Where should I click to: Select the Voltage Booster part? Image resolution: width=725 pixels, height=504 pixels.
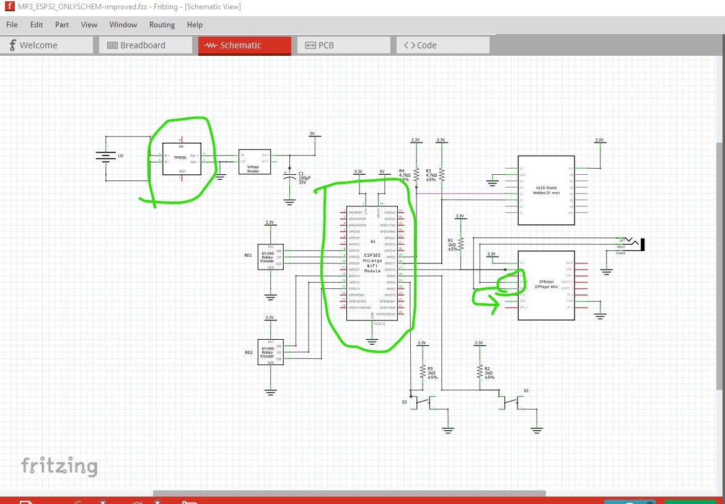tap(255, 162)
